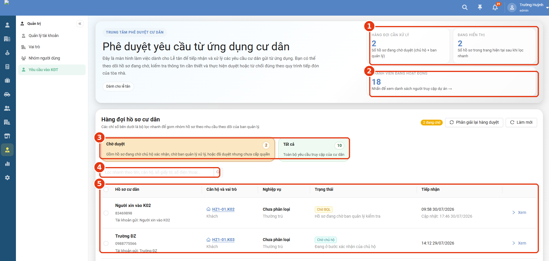Image resolution: width=549 pixels, height=261 pixels.
Task: Open the car/vehicle module in left rail
Action: 8,94
